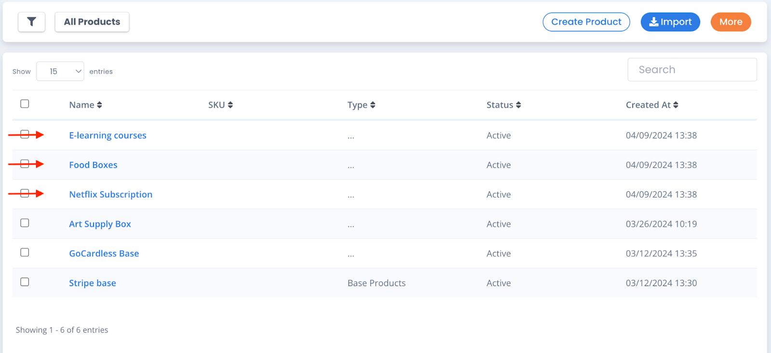The image size is (771, 353).
Task: Open the filter funnel icon button
Action: [x=31, y=22]
